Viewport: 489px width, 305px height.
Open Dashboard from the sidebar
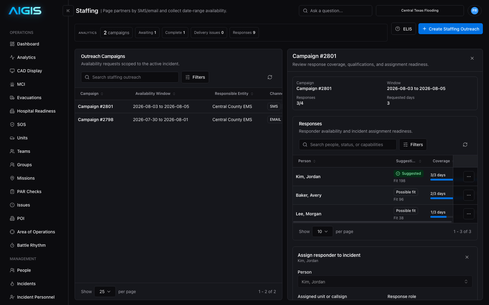coord(28,44)
